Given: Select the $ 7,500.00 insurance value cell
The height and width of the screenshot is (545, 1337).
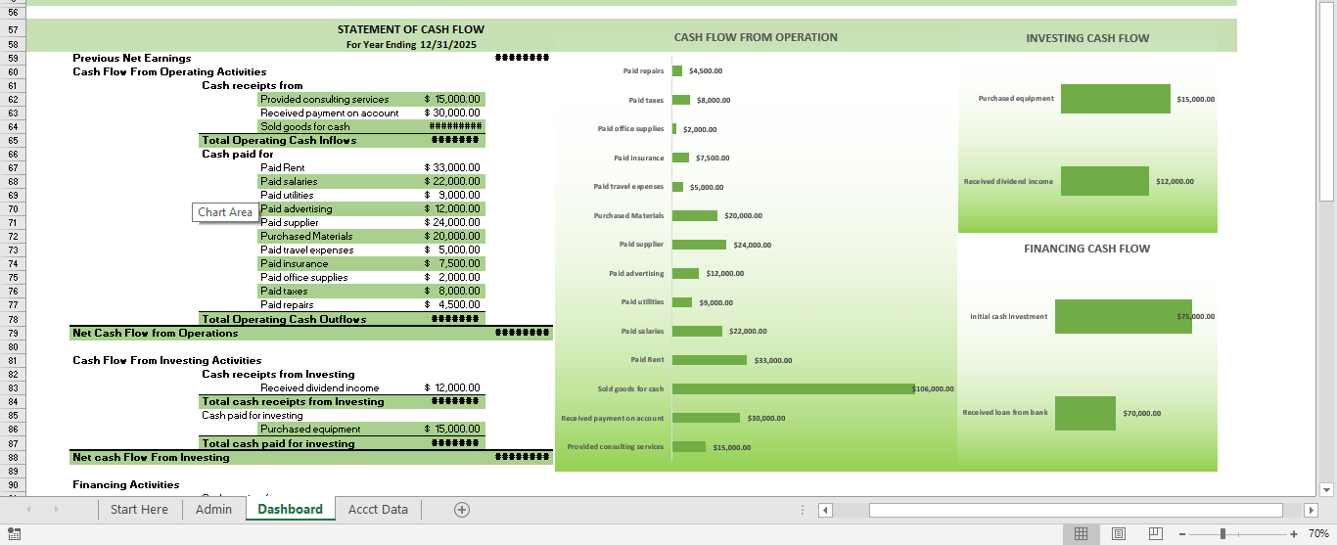Looking at the screenshot, I should (451, 263).
